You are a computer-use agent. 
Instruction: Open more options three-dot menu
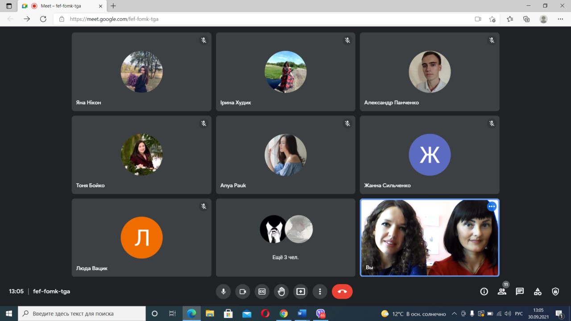coord(320,292)
